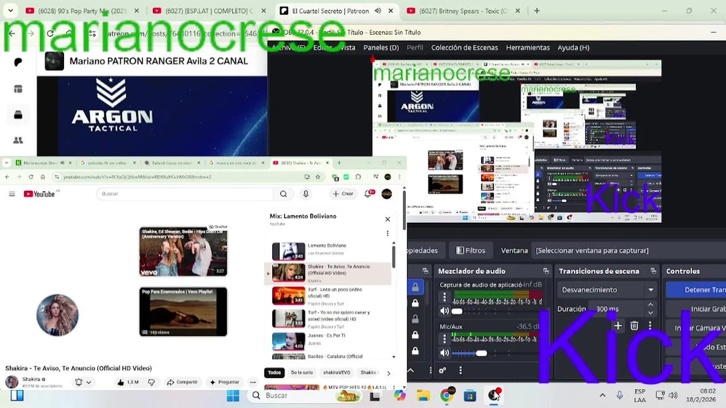Screen dimensions: 726x408
Task: Close the Mix: Lamento Boliviano panel
Action: pyautogui.click(x=387, y=219)
